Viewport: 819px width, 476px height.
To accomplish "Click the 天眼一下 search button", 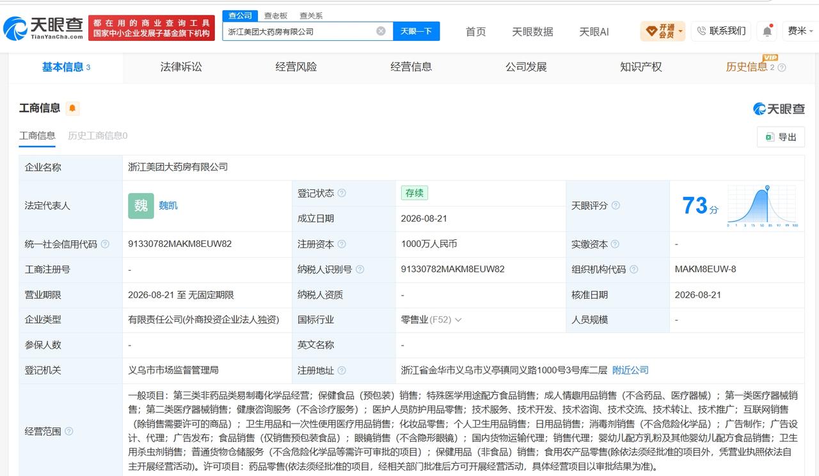I will pos(416,31).
